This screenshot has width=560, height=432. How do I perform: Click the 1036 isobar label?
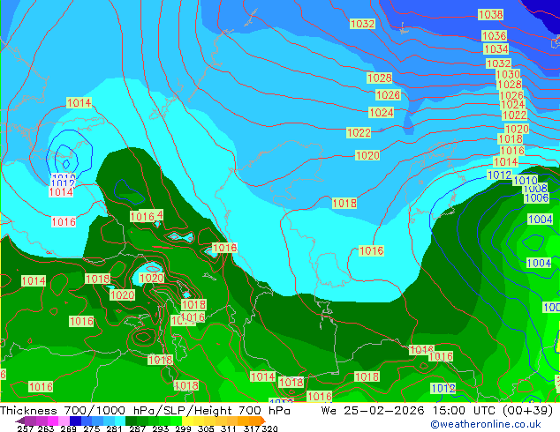pos(494,35)
